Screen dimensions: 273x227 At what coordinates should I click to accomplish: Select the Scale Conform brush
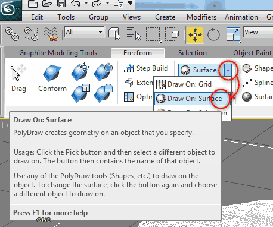80,93
